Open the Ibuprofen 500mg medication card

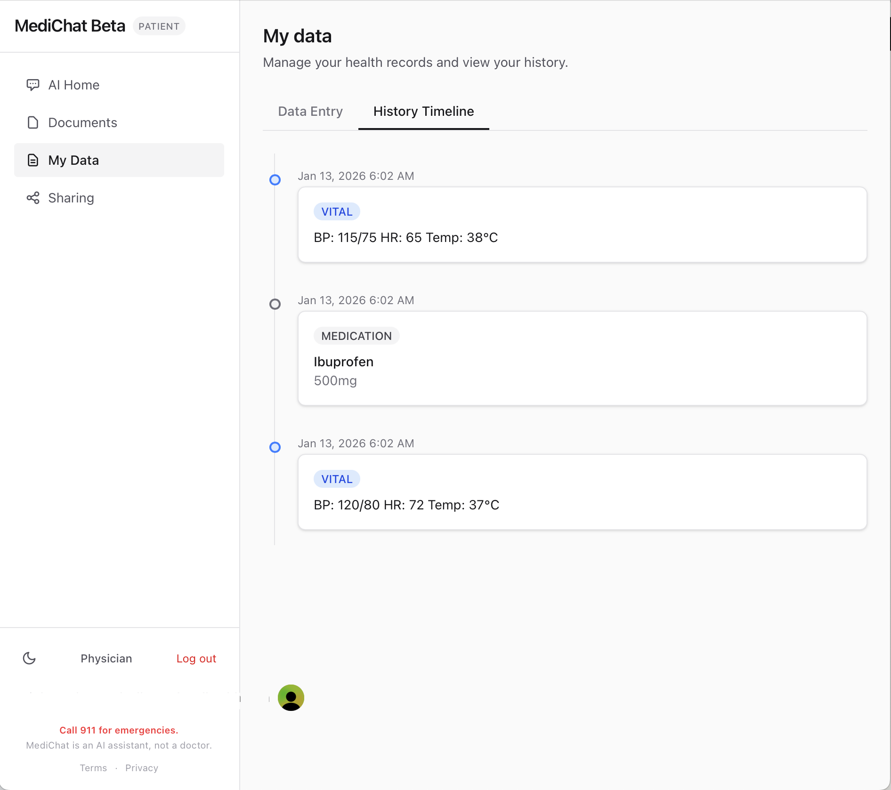point(582,358)
